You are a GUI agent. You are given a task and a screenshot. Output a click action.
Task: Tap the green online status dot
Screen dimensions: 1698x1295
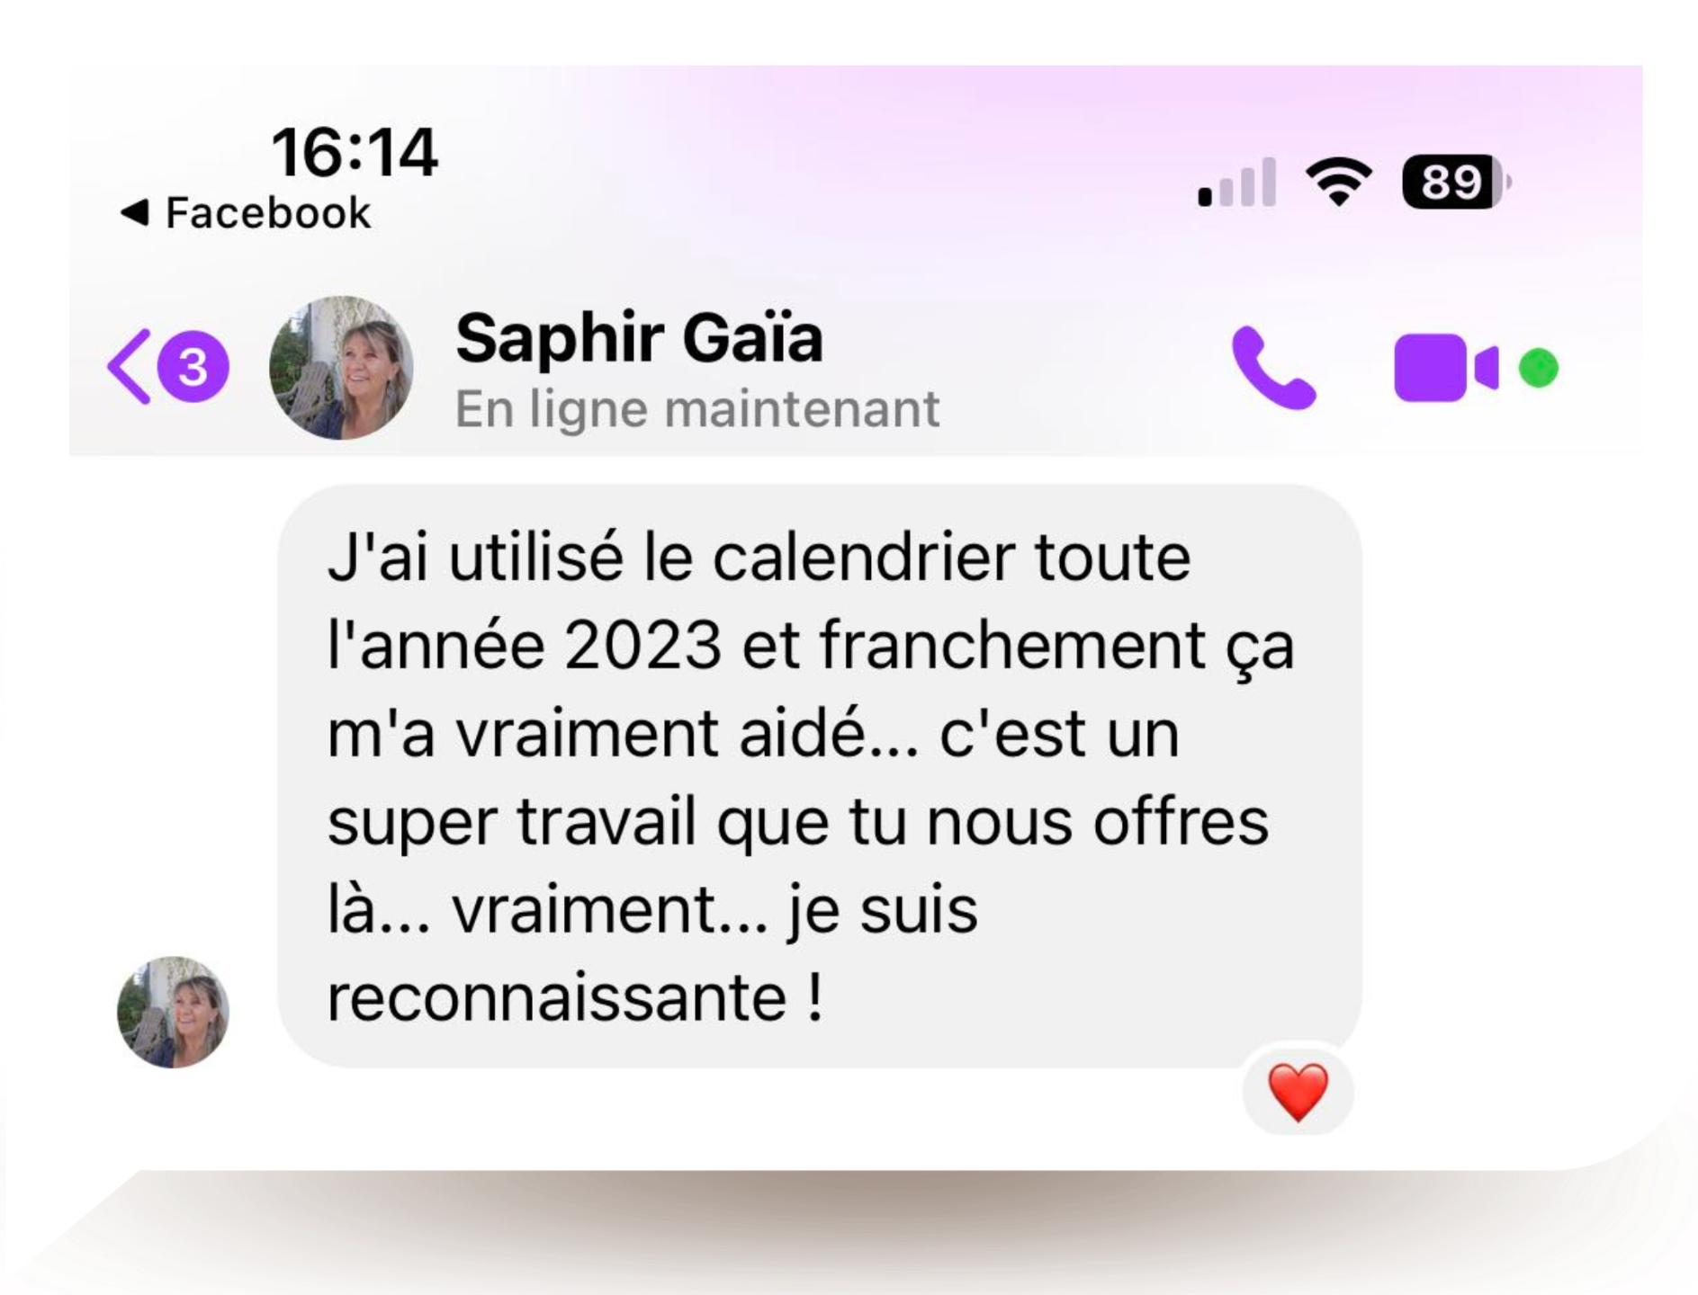click(1539, 368)
